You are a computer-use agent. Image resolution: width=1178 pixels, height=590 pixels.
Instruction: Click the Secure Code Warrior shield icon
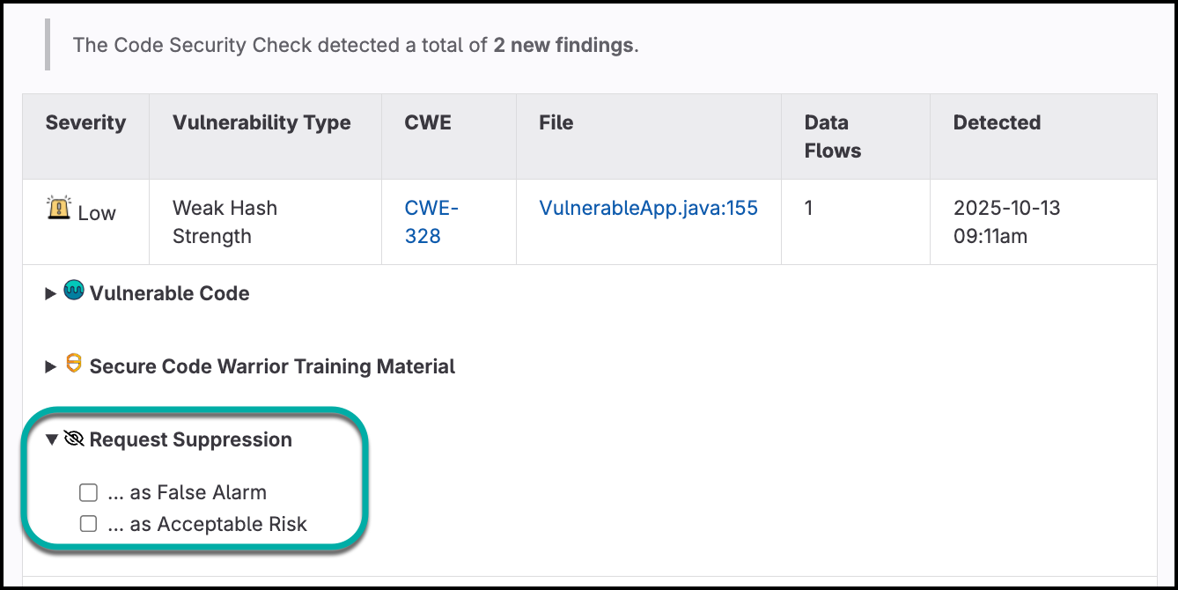[x=74, y=365]
